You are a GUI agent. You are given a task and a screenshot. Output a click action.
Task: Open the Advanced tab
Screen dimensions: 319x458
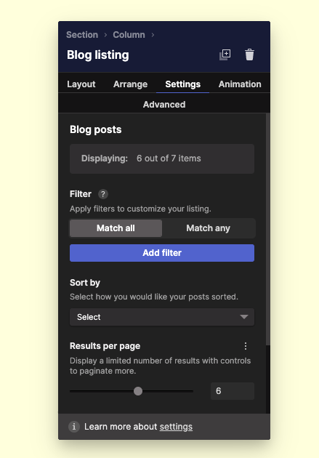click(164, 105)
